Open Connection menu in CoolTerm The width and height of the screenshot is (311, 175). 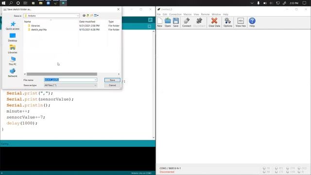pyautogui.click(x=175, y=14)
